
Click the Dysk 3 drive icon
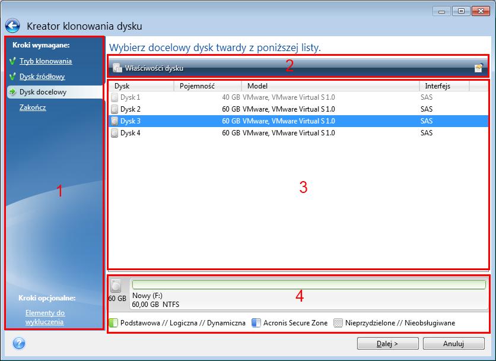[115, 121]
